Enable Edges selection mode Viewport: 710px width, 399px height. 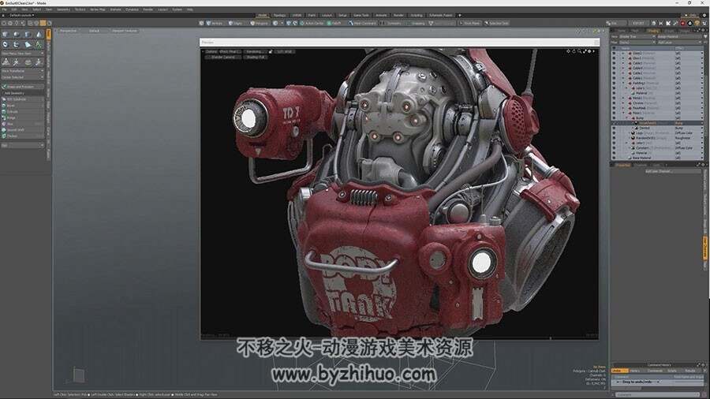click(x=235, y=23)
